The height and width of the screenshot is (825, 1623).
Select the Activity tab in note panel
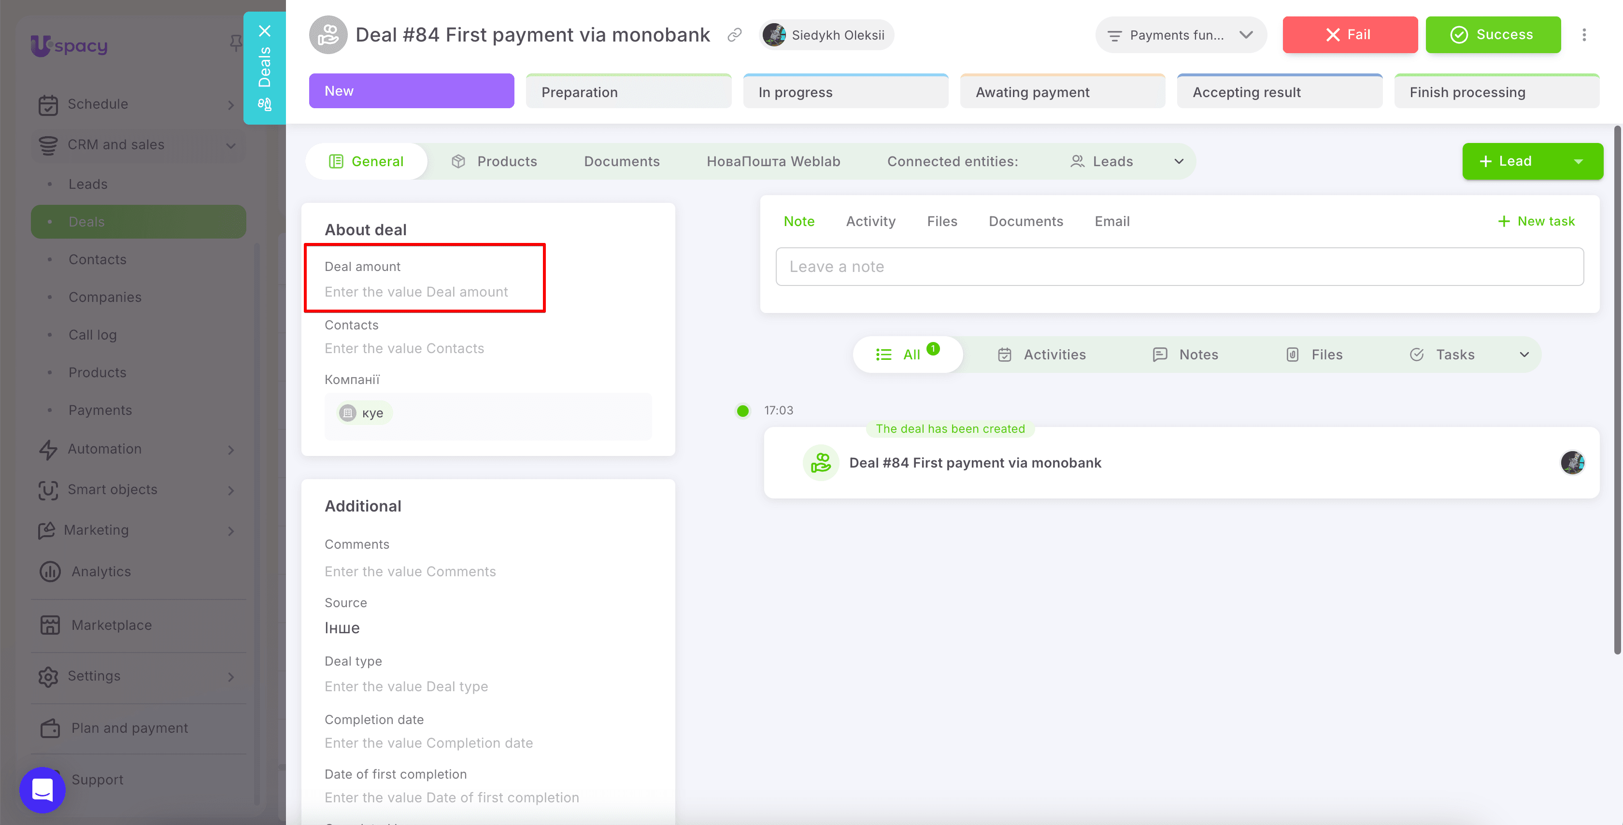[870, 221]
